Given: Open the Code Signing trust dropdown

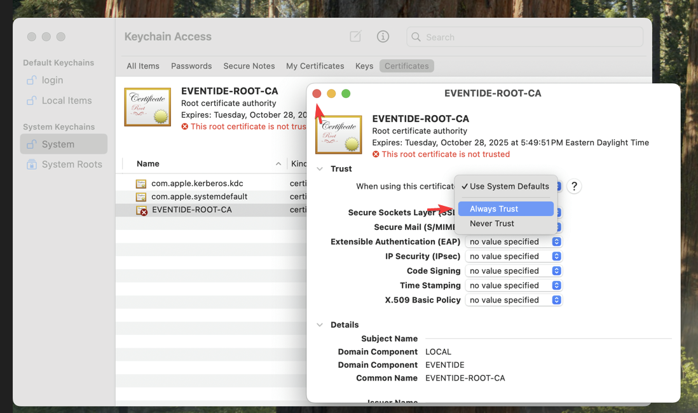Looking at the screenshot, I should click(514, 271).
